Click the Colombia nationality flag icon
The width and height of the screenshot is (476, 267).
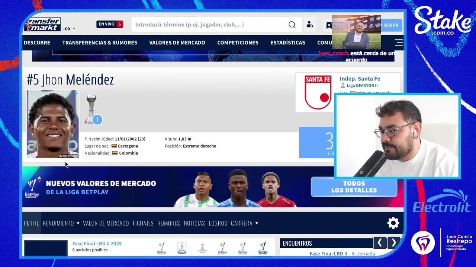[115, 153]
